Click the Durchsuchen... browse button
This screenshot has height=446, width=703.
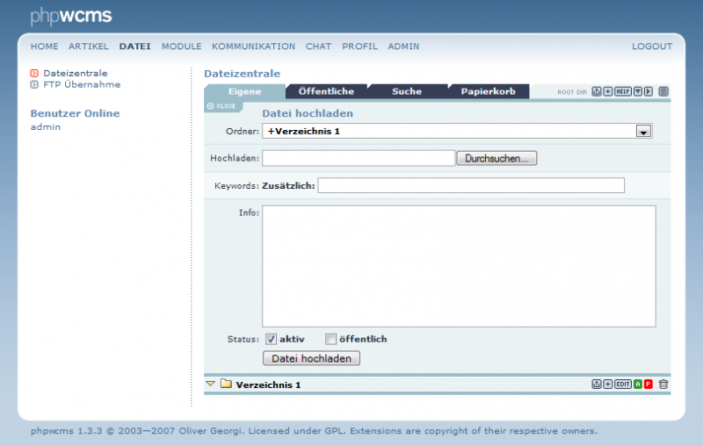(x=496, y=158)
